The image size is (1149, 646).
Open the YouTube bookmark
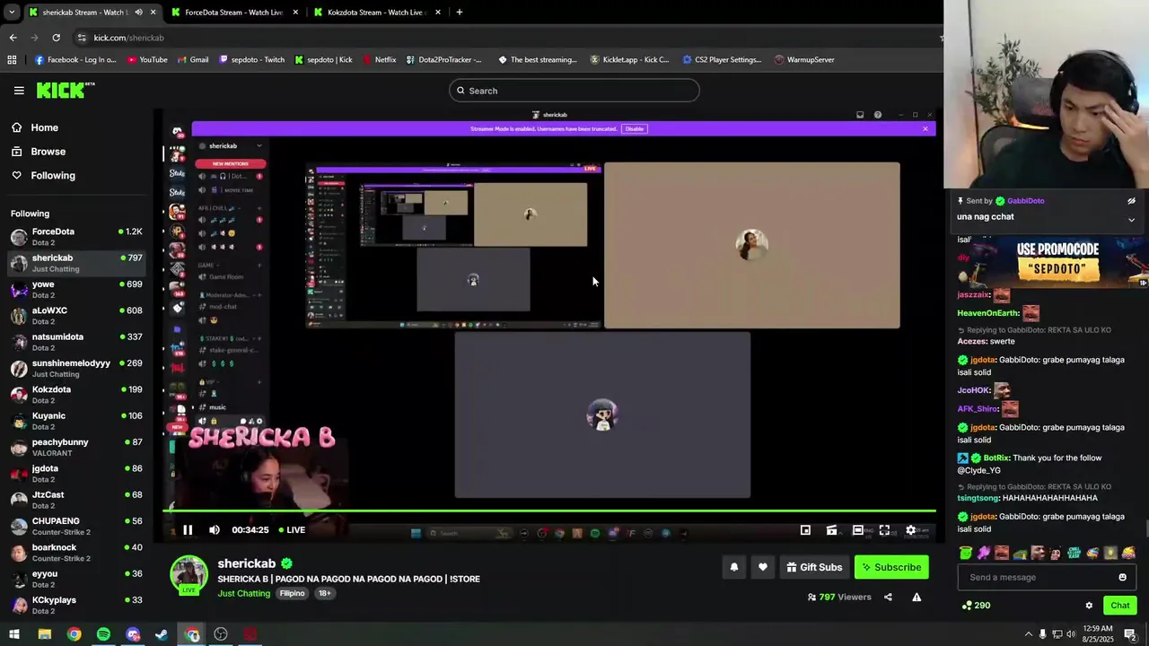[147, 60]
